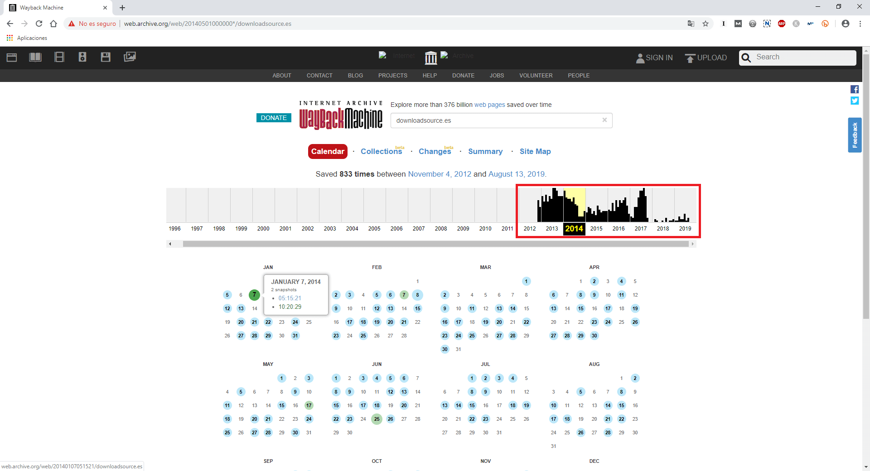The width and height of the screenshot is (870, 471).
Task: Select year 2013 on the timeline
Action: (x=552, y=229)
